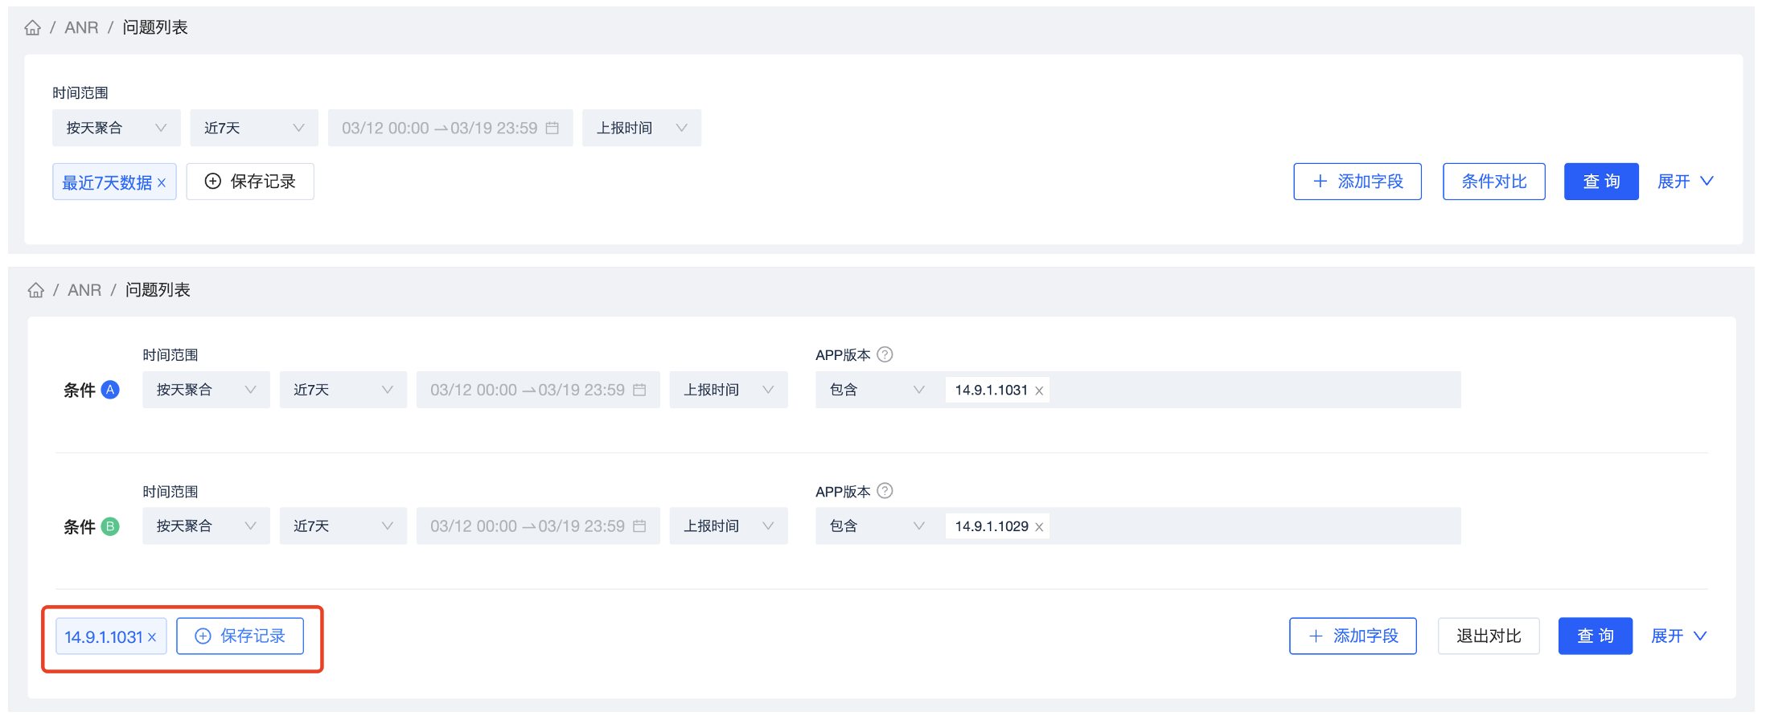Click the green B badge of 条件 B
This screenshot has height=720, width=1766.
(x=110, y=526)
